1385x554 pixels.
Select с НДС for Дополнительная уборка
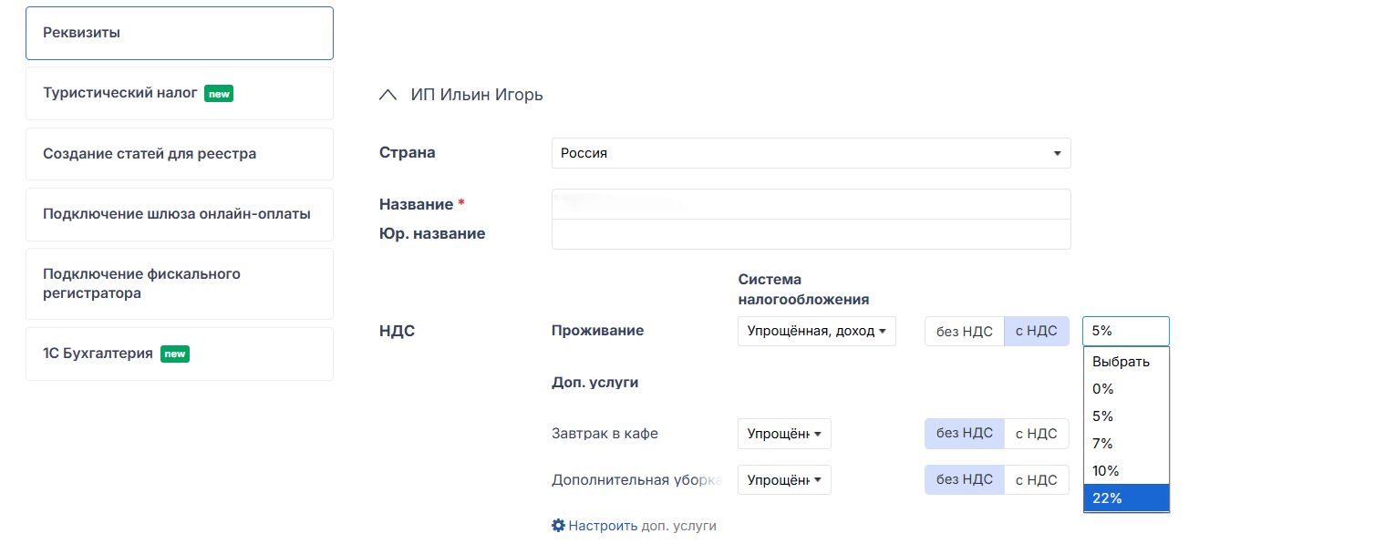pyautogui.click(x=1036, y=479)
